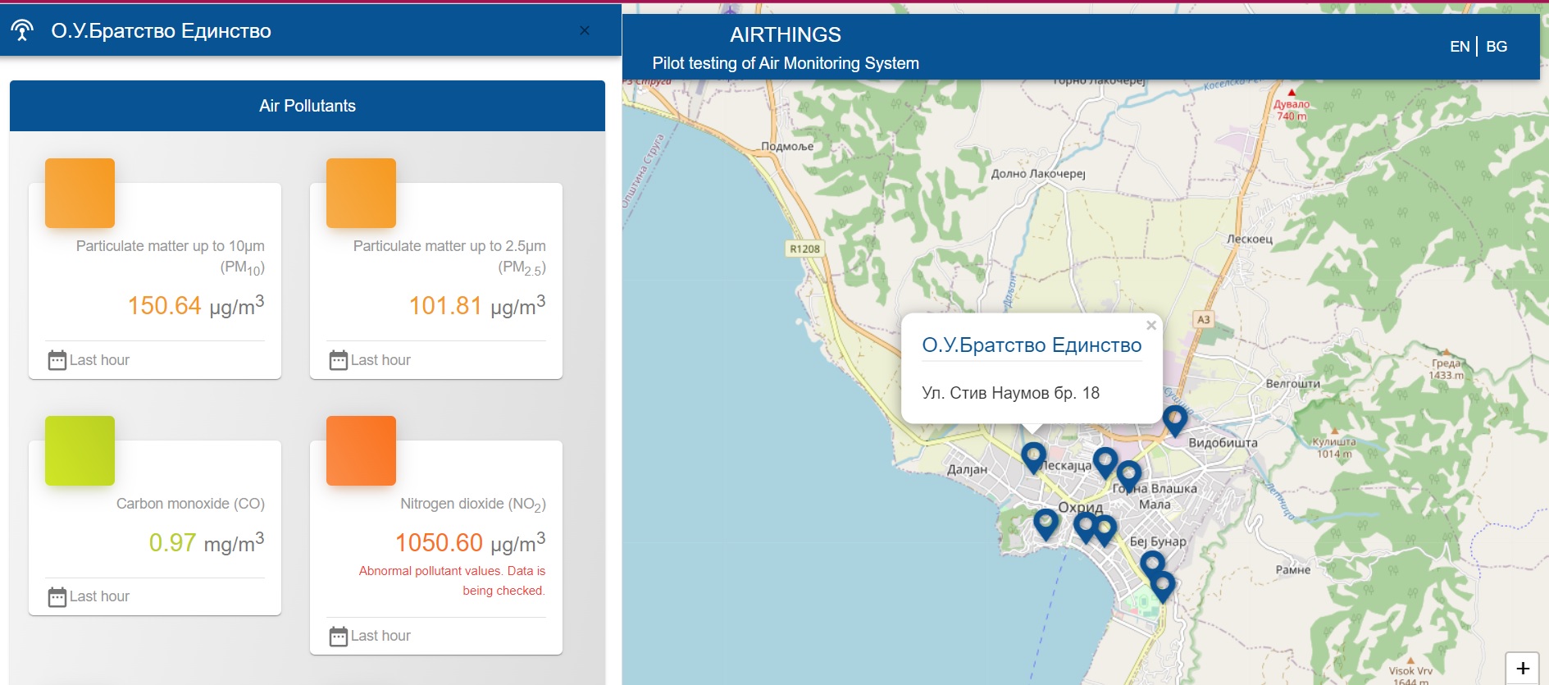1549x685 pixels.
Task: Click the station antenna icon in panel header
Action: [x=22, y=30]
